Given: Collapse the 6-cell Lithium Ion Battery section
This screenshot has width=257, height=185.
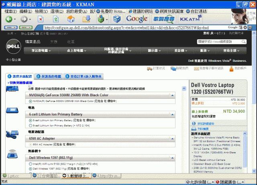Looking at the screenshot, I should 172,114.
